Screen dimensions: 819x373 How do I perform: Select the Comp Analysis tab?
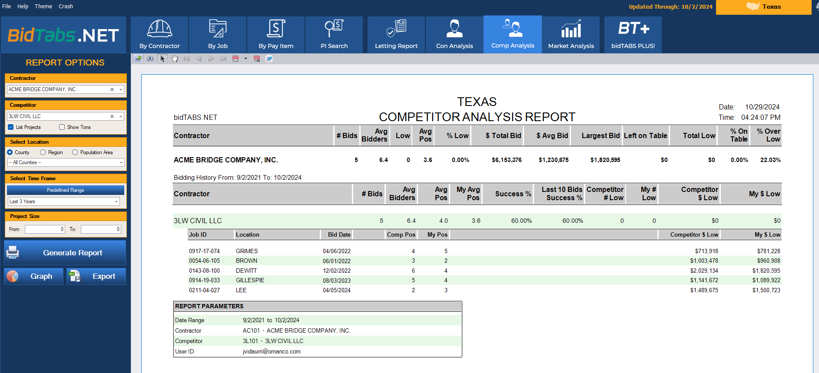click(x=513, y=35)
